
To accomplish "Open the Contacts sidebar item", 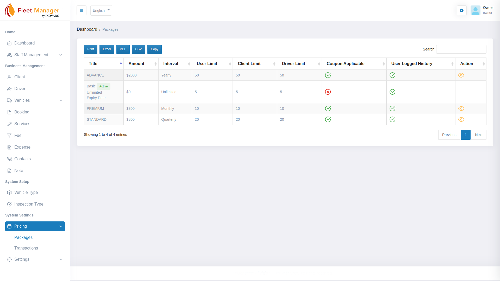I will (x=22, y=159).
